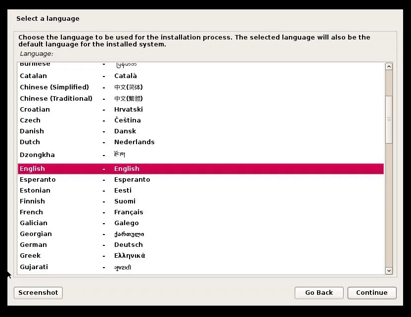411x317 pixels.
Task: Click the scrollbar down arrow
Action: pyautogui.click(x=389, y=271)
